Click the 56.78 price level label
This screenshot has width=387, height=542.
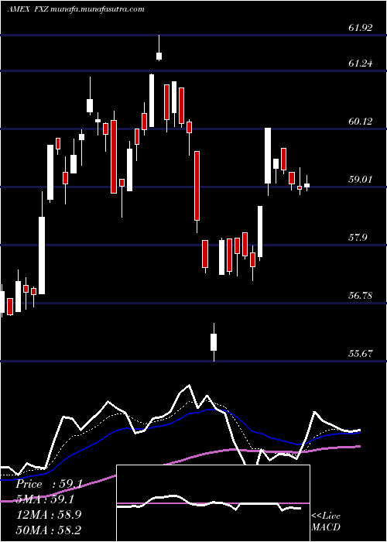tap(361, 296)
